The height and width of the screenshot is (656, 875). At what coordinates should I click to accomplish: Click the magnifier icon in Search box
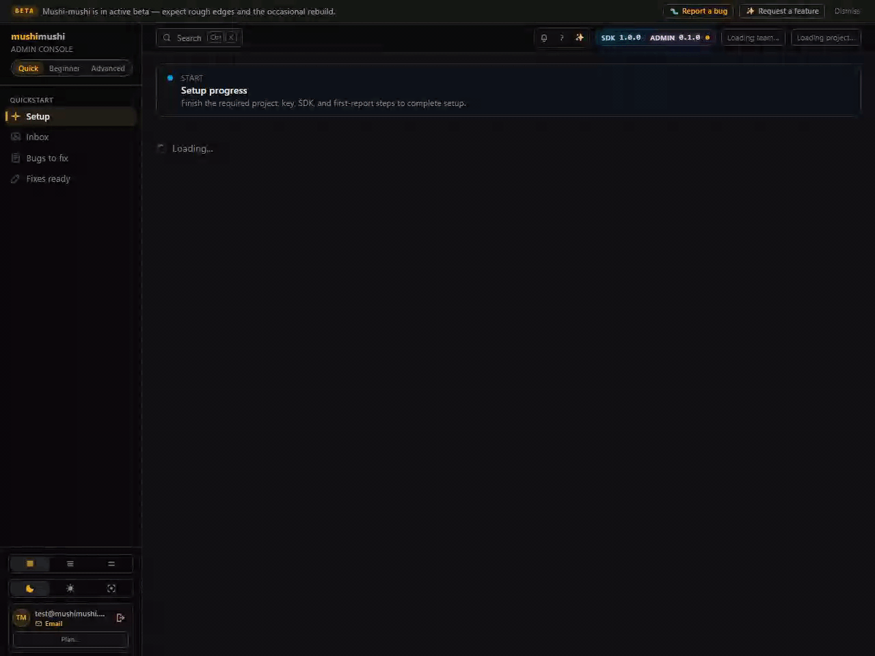[x=167, y=38]
